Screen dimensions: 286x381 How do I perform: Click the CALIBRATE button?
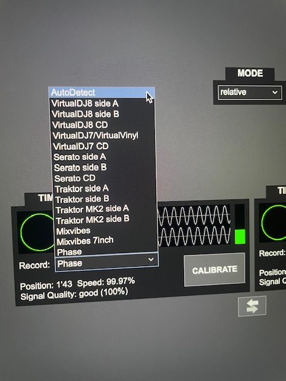click(214, 270)
